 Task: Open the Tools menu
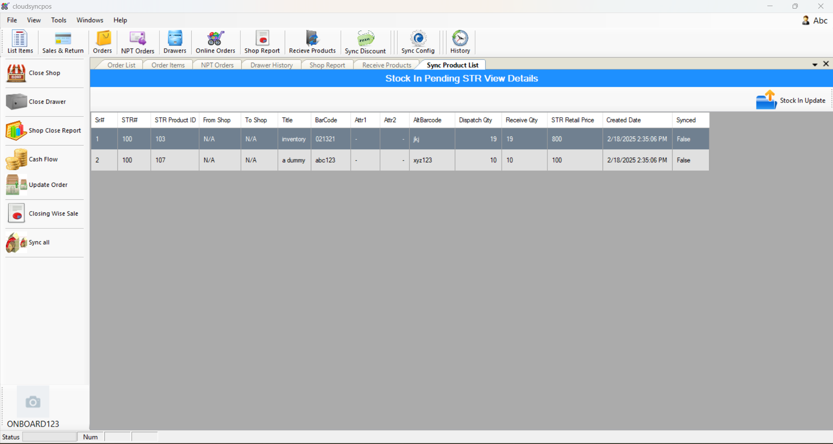pyautogui.click(x=59, y=20)
